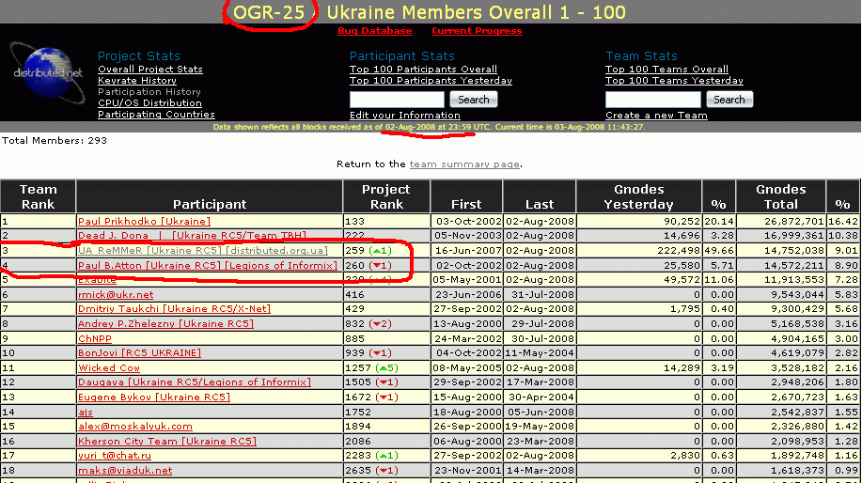Image resolution: width=862 pixels, height=483 pixels.
Task: Click the red down arrow in maks@viaduk.net's rank
Action: (x=384, y=471)
